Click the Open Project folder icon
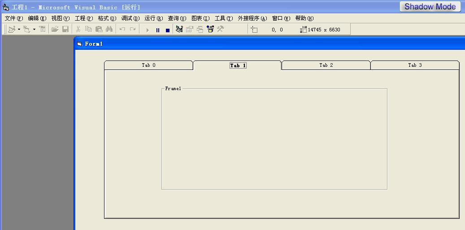 point(55,29)
